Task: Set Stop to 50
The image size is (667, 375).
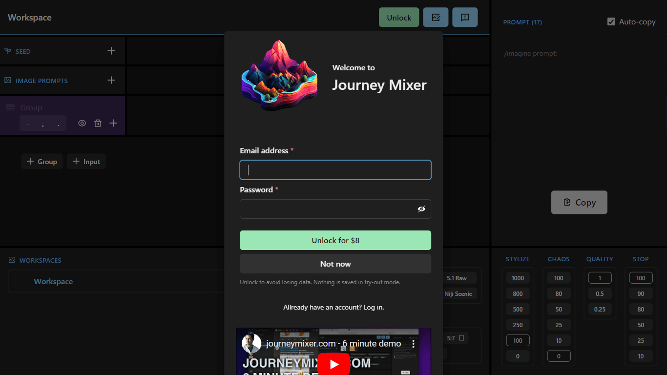Action: (641, 325)
